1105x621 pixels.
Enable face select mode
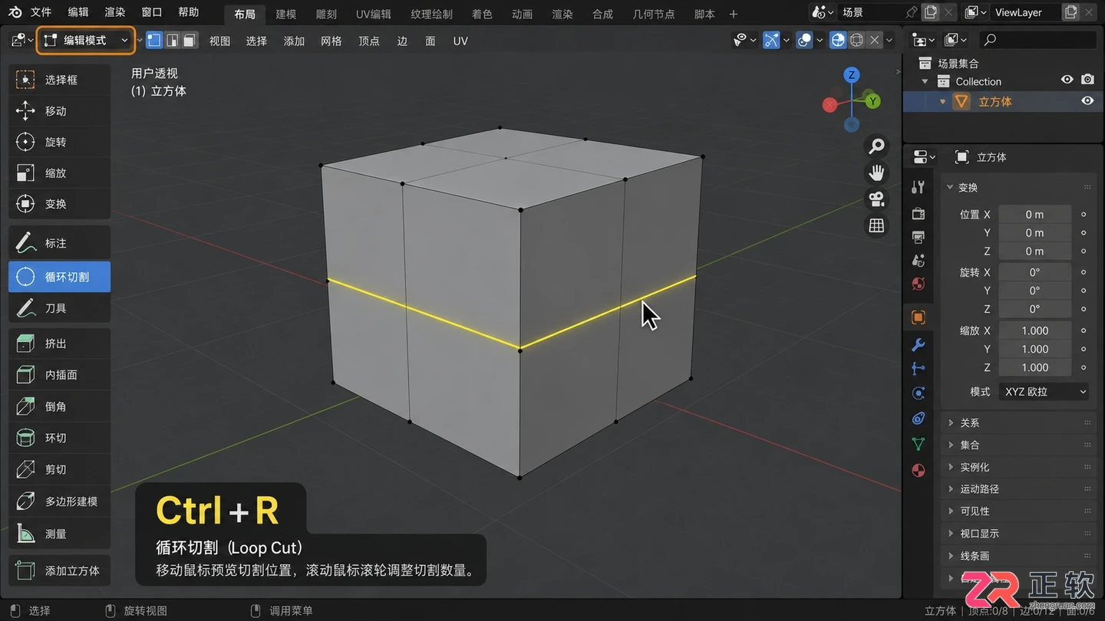click(190, 41)
